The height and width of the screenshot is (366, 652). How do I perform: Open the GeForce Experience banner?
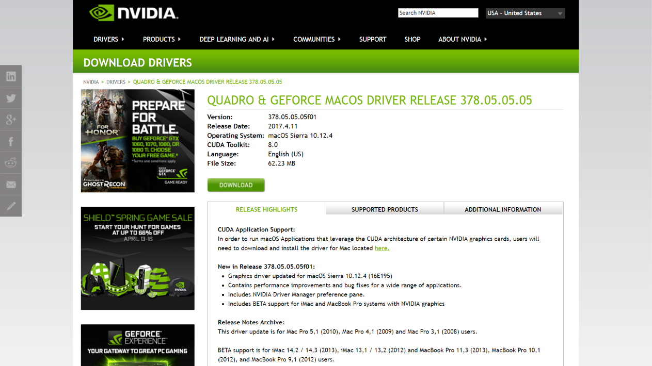coord(138,345)
